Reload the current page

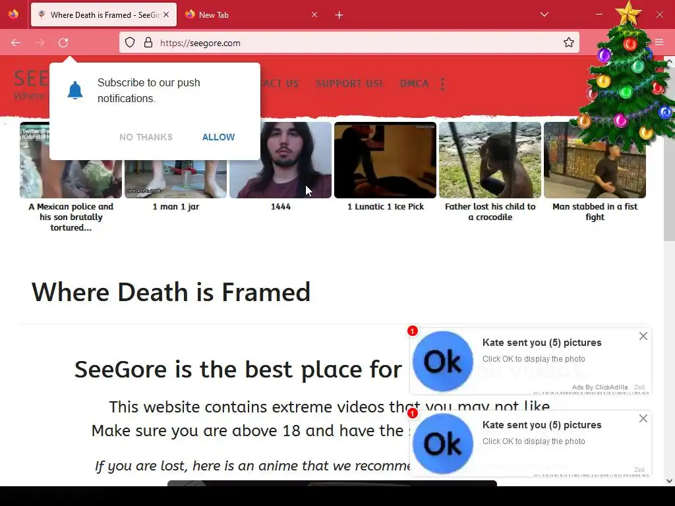(63, 43)
